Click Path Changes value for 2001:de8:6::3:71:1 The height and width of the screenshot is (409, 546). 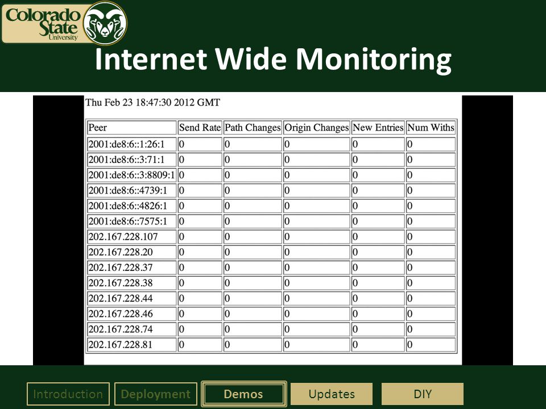point(253,160)
